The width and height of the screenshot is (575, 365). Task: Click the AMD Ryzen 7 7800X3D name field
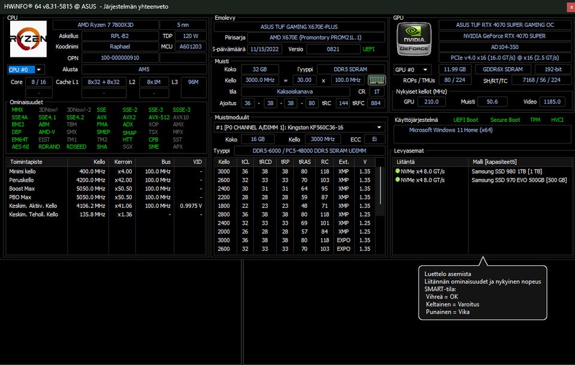point(106,25)
